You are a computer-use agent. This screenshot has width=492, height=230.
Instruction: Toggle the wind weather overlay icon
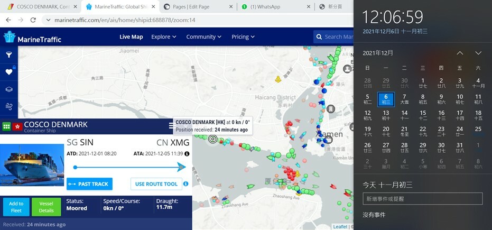coord(9,107)
